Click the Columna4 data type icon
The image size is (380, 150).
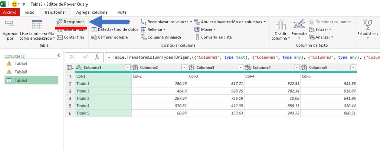(x=248, y=68)
